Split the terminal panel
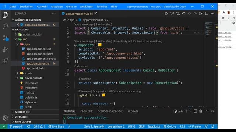Viewport: 236px width, 132px height. [195, 111]
